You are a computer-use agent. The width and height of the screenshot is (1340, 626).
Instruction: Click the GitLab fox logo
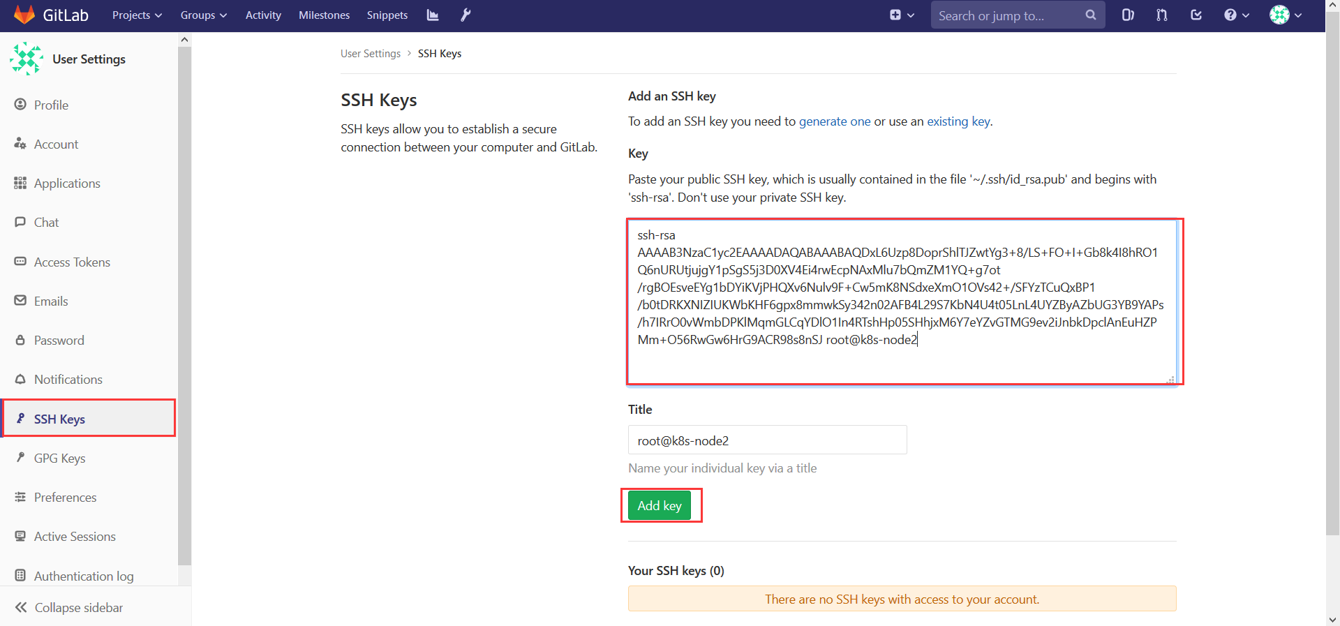[x=24, y=15]
